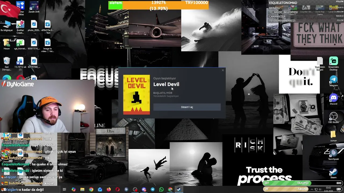Open Streamlabs Desktop shortcut
Viewport: 344px width, 193px height.
[x=334, y=64]
